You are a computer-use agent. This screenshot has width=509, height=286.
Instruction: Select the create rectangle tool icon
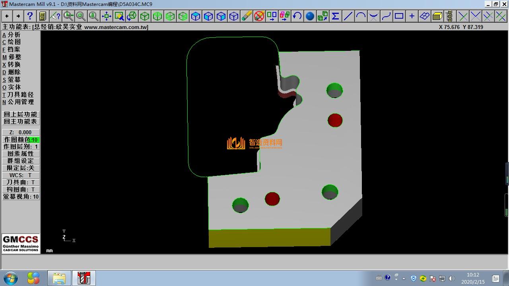pyautogui.click(x=399, y=16)
